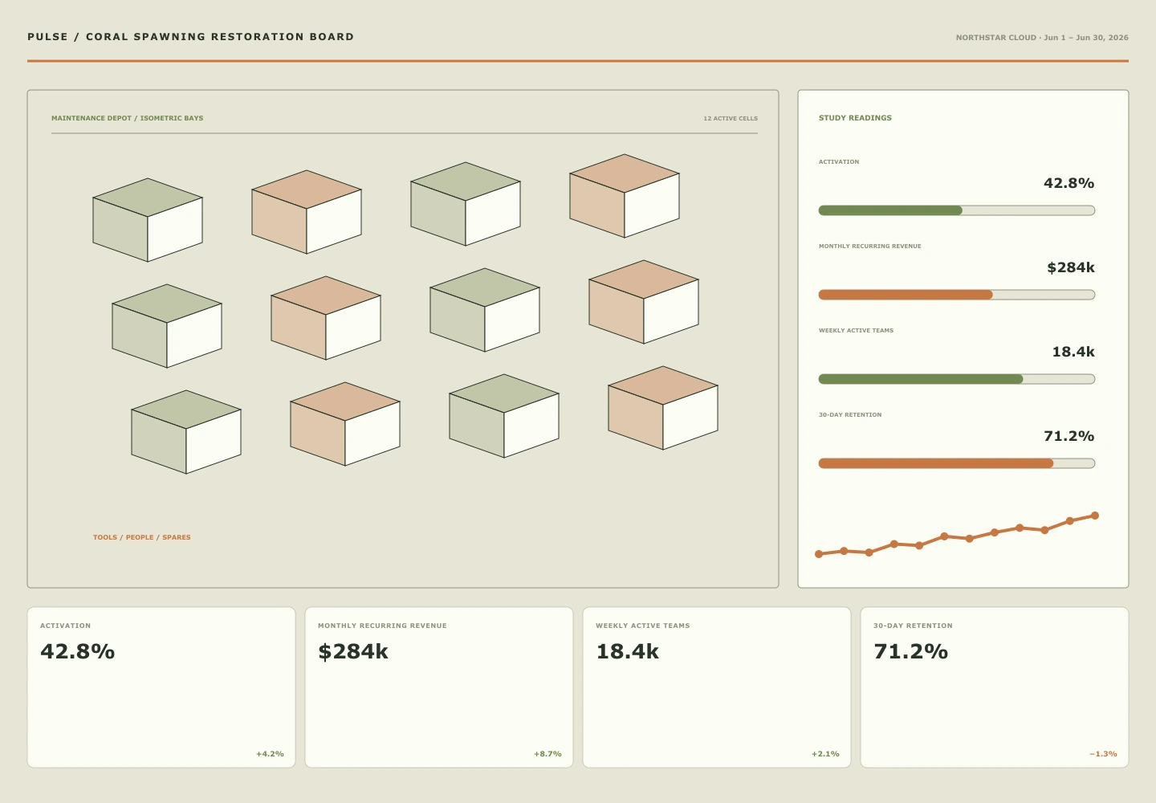Click the "Activation" label in Study Readings panel

(839, 162)
